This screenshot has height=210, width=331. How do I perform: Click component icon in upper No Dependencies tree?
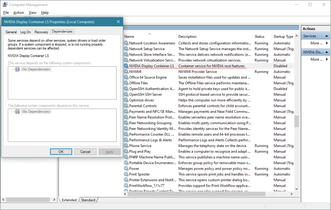point(17,69)
